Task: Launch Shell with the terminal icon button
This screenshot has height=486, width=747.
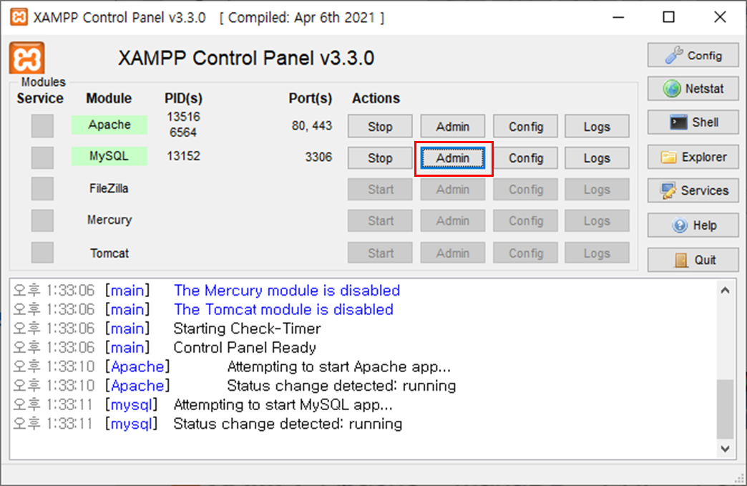Action: 693,122
